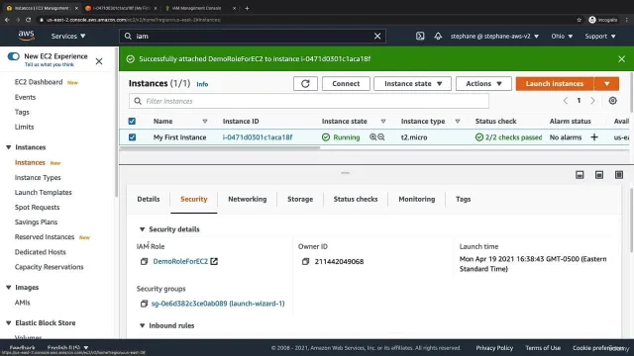Switch to bottom-collapsed panel layout icon
This screenshot has height=356, width=634.
tap(580, 175)
